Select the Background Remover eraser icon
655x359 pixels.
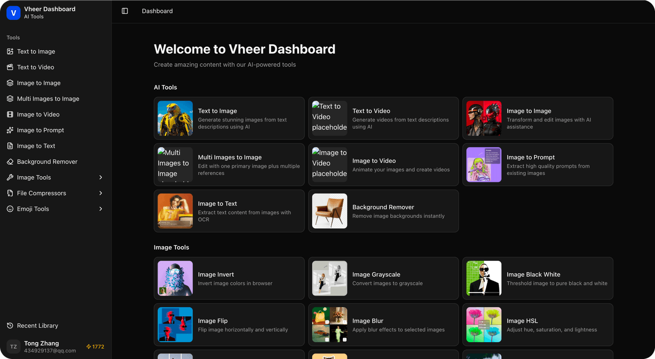point(10,161)
